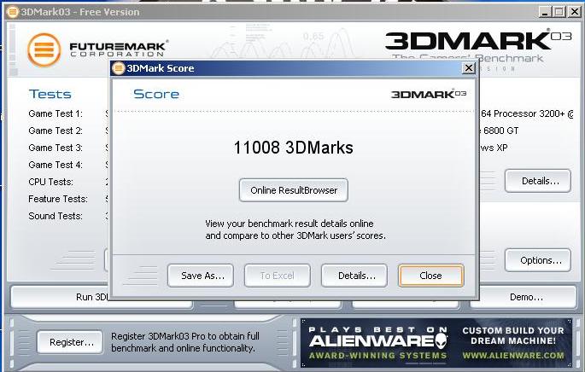Select the '11008 3DMarks' score text

pyautogui.click(x=293, y=148)
